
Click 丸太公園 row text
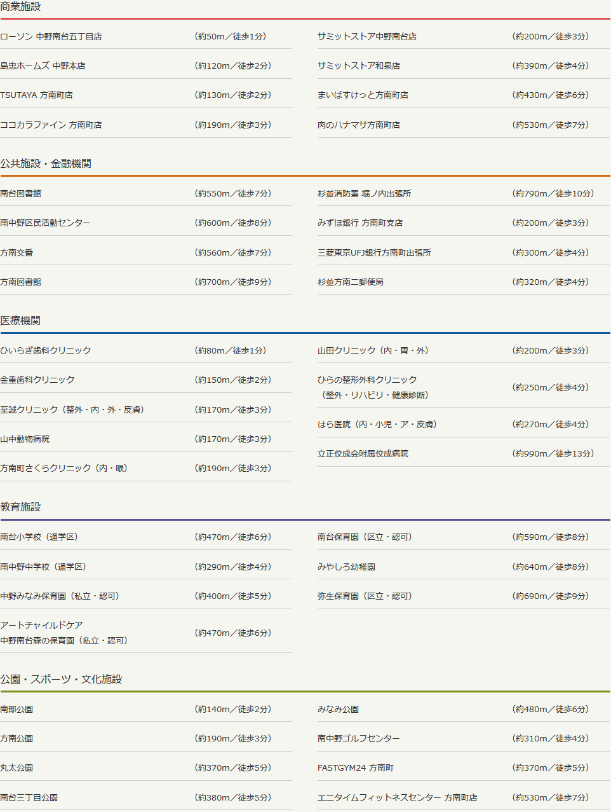click(17, 767)
